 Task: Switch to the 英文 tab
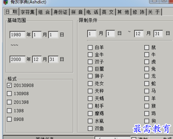[x=108, y=12]
